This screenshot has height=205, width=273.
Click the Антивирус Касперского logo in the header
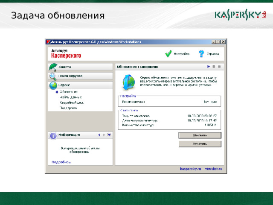66,53
